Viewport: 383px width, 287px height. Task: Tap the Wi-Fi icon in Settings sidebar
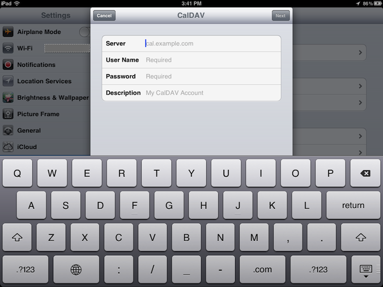click(x=8, y=48)
